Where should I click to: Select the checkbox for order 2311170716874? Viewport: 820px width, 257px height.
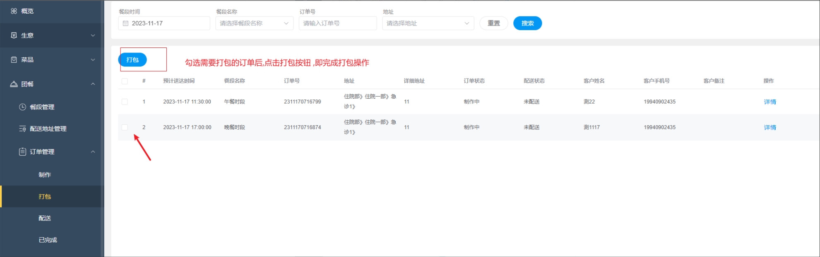click(125, 127)
